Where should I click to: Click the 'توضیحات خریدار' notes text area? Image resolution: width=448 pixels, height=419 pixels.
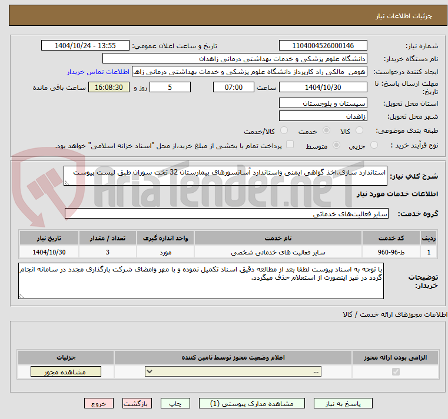click(201, 281)
